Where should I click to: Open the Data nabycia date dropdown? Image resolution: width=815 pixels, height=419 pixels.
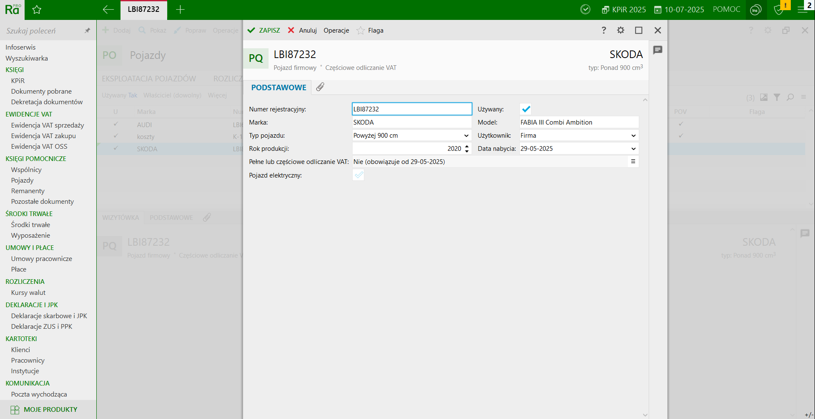[633, 149]
